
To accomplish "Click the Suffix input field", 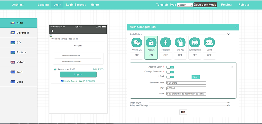I will click(x=186, y=94).
